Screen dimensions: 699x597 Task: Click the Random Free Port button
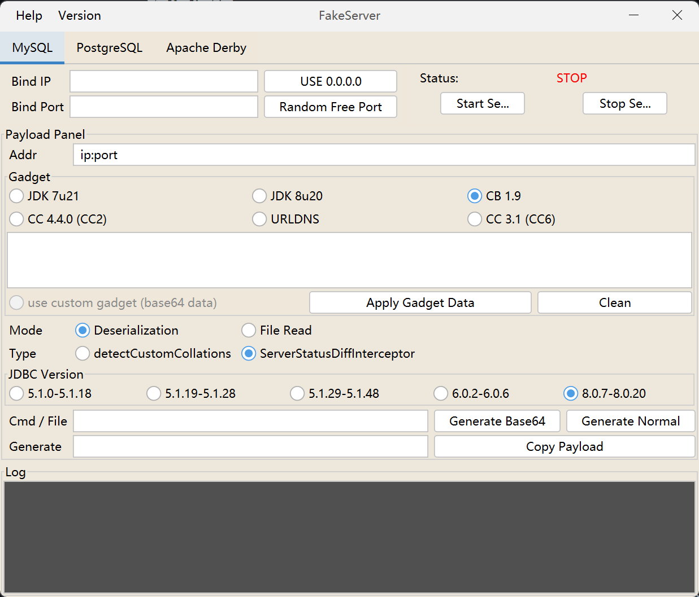click(x=331, y=107)
